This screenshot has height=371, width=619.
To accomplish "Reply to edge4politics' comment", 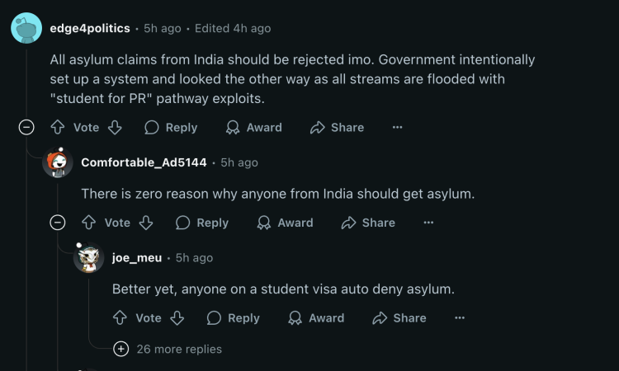I will 171,127.
